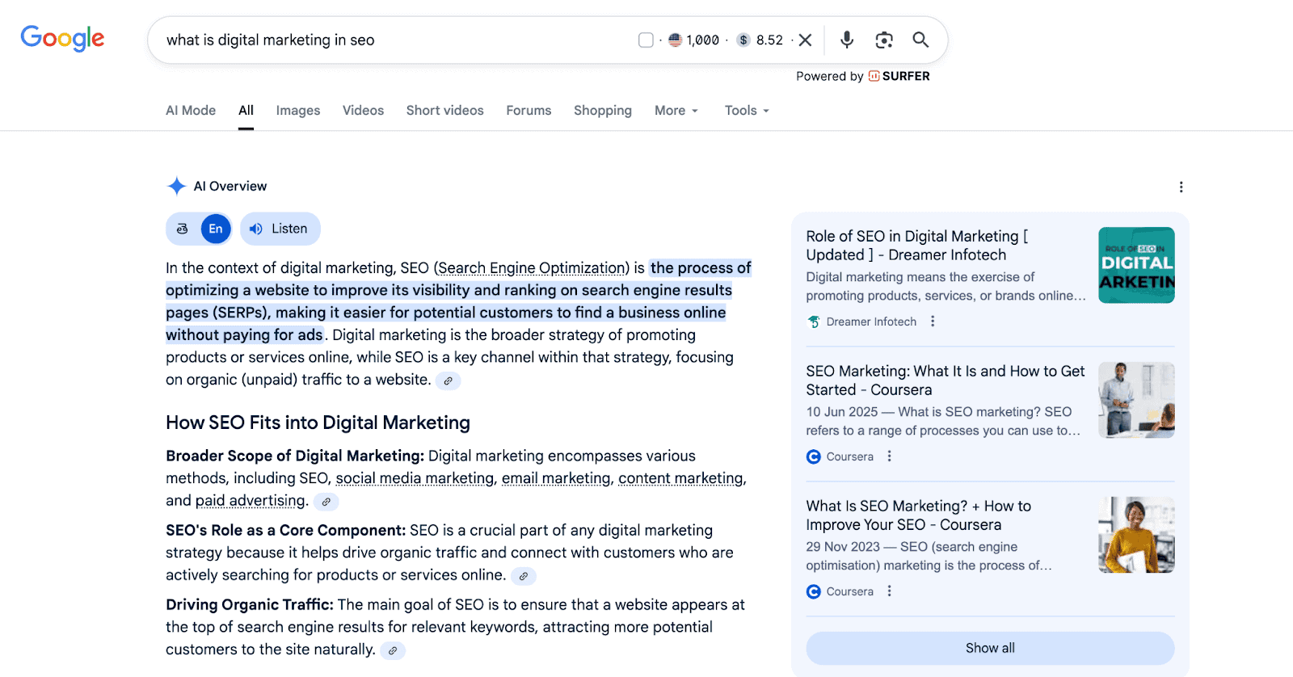Open Dreamer Infotech result options menu
1293x677 pixels.
point(933,322)
